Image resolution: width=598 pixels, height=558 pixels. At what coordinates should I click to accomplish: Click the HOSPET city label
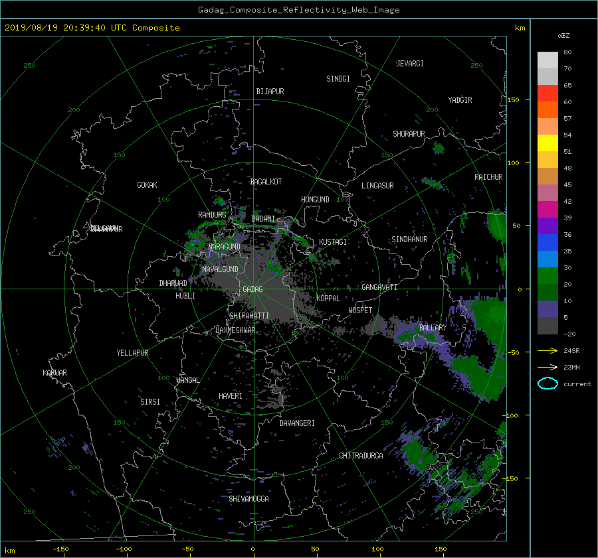[360, 311]
